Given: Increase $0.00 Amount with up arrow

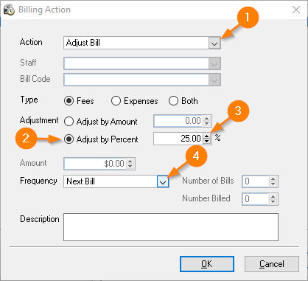Looking at the screenshot, I should coord(130,161).
